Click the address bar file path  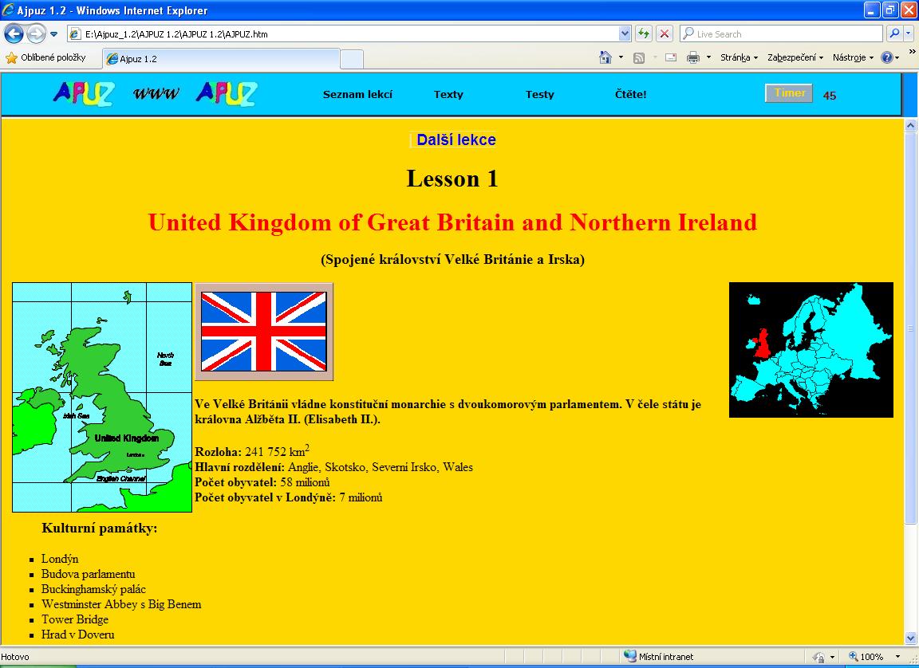[x=176, y=34]
